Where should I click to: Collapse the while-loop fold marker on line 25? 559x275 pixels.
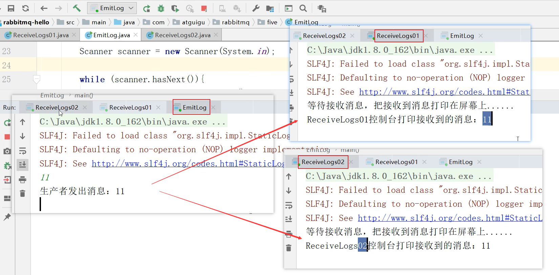point(37,79)
